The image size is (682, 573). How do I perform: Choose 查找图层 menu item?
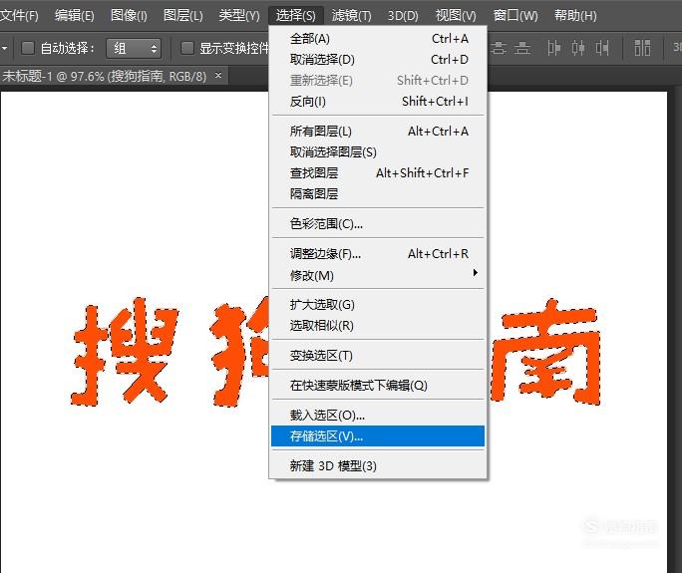coord(378,173)
